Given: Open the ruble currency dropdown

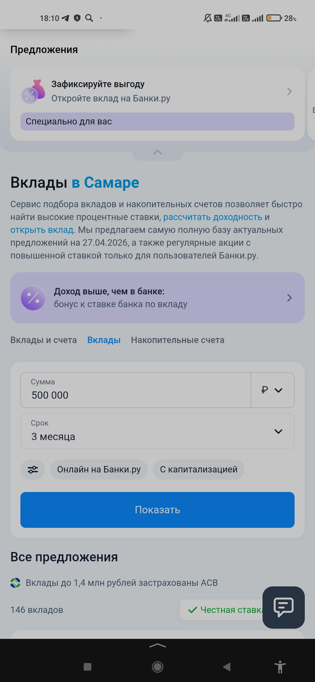Looking at the screenshot, I should (x=272, y=390).
